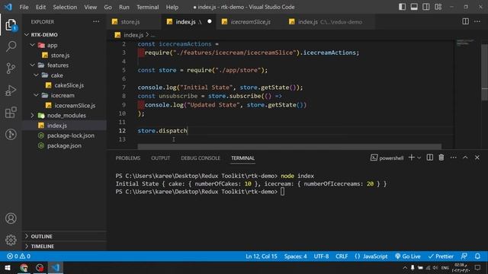The height and width of the screenshot is (274, 488).
Task: Split the editor right
Action: [x=465, y=21]
